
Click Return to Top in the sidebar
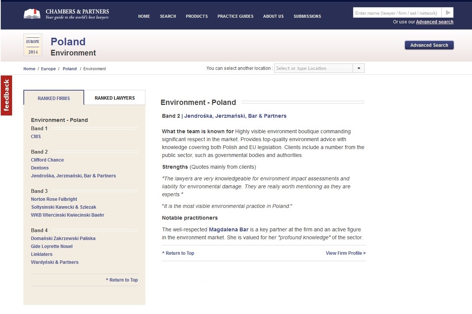coord(122,280)
